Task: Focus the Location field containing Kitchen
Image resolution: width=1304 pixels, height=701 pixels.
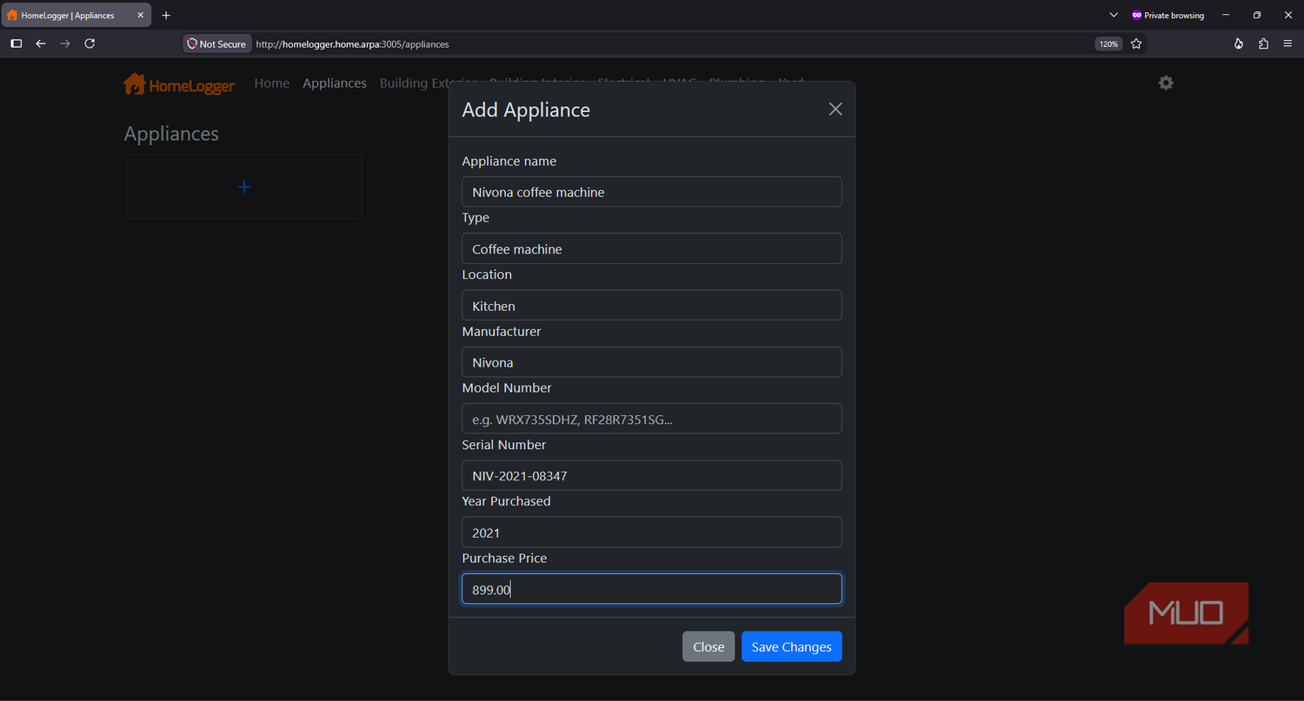Action: pos(652,306)
